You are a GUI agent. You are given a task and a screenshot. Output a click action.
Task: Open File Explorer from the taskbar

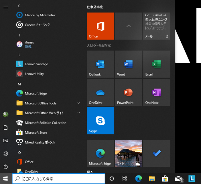click(x=152, y=179)
